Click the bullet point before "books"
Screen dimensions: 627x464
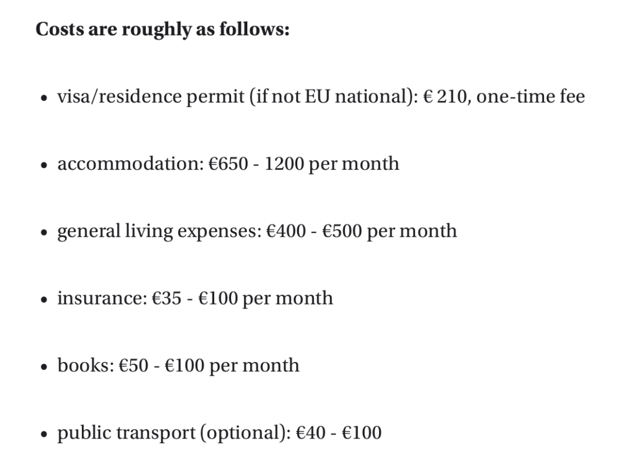click(44, 367)
